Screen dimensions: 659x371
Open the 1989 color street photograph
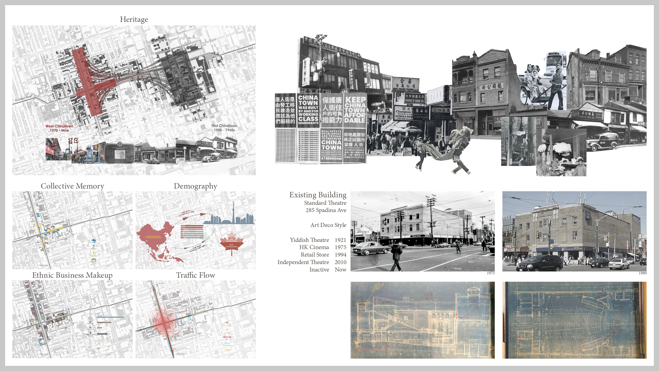pos(574,231)
